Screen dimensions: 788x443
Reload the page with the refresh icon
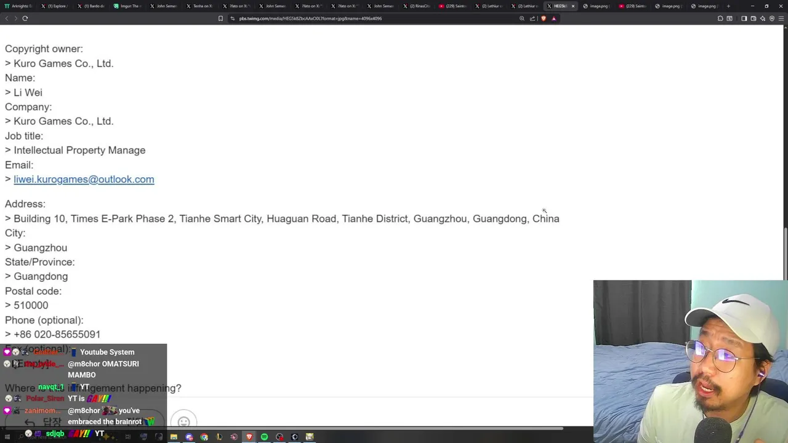click(x=25, y=18)
